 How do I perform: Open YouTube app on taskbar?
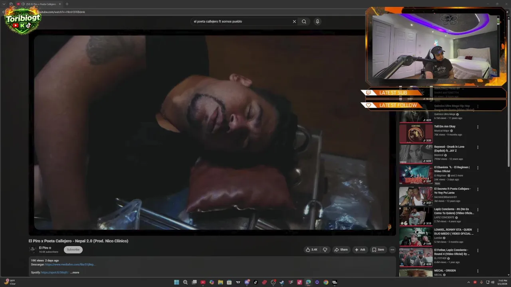point(203,282)
